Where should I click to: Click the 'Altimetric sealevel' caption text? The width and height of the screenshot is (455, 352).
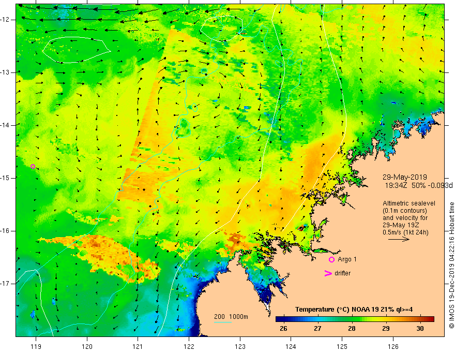(x=409, y=203)
